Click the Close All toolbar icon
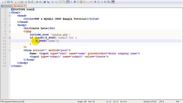This screenshot has width=183, height=103. point(19,2)
